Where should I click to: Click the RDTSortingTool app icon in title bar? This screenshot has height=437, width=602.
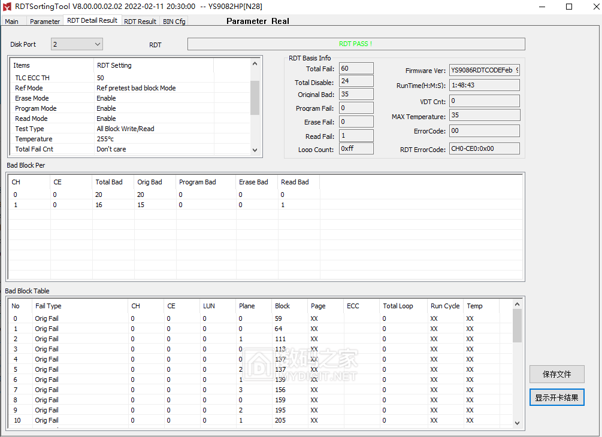(8, 7)
